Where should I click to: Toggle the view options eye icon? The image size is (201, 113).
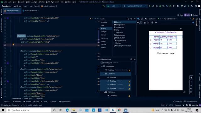pos(138,22)
